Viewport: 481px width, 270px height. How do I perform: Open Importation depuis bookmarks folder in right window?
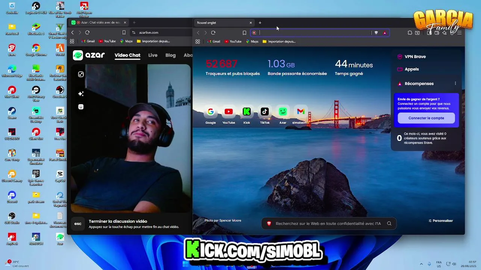pyautogui.click(x=279, y=42)
